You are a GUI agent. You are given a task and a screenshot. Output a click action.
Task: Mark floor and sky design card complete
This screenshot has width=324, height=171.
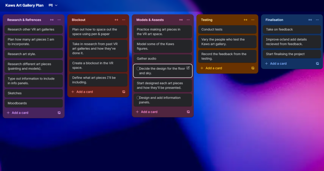coord(138,69)
